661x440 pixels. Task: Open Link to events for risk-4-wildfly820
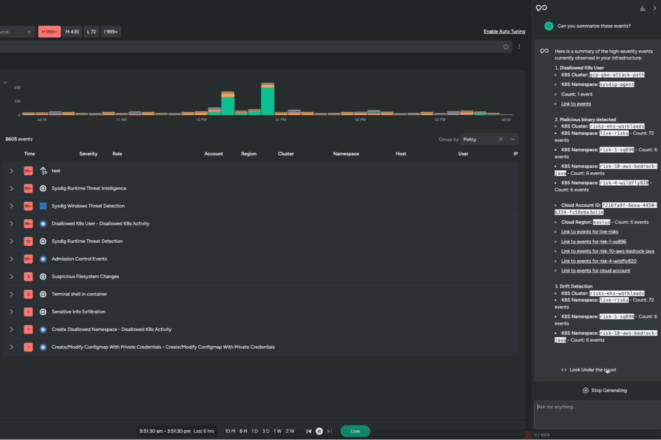[x=599, y=261]
